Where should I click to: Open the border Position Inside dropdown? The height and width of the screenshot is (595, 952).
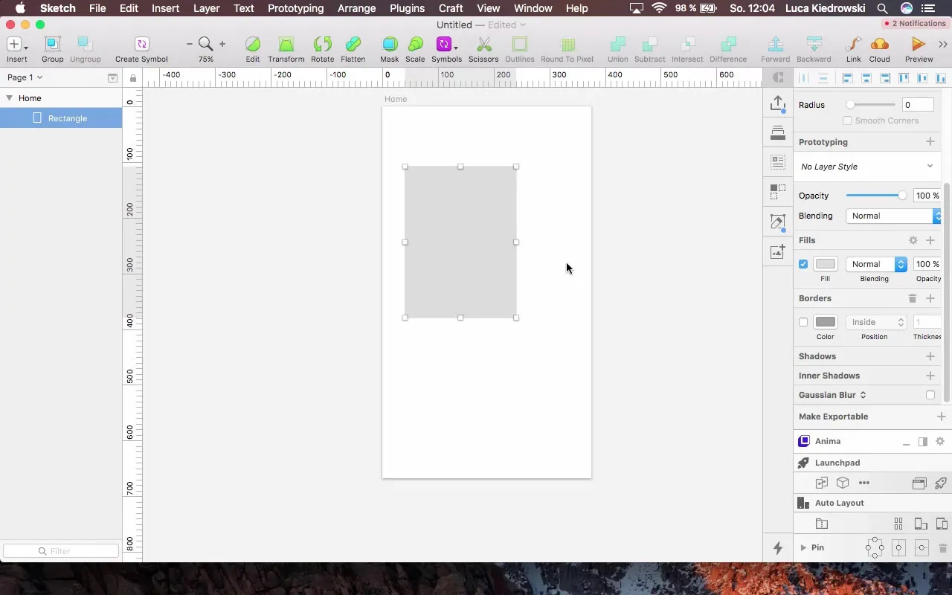(x=876, y=322)
